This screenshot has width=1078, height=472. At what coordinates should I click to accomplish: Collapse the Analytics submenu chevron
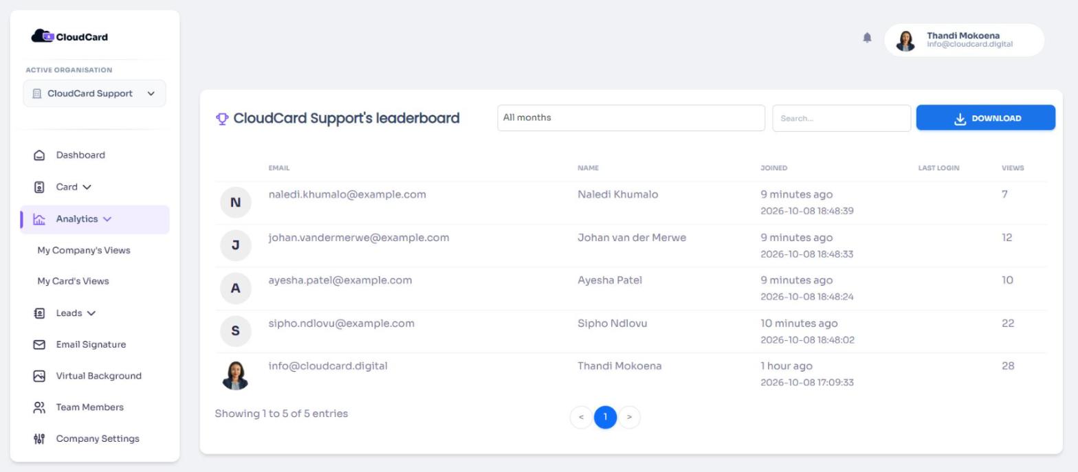107,219
